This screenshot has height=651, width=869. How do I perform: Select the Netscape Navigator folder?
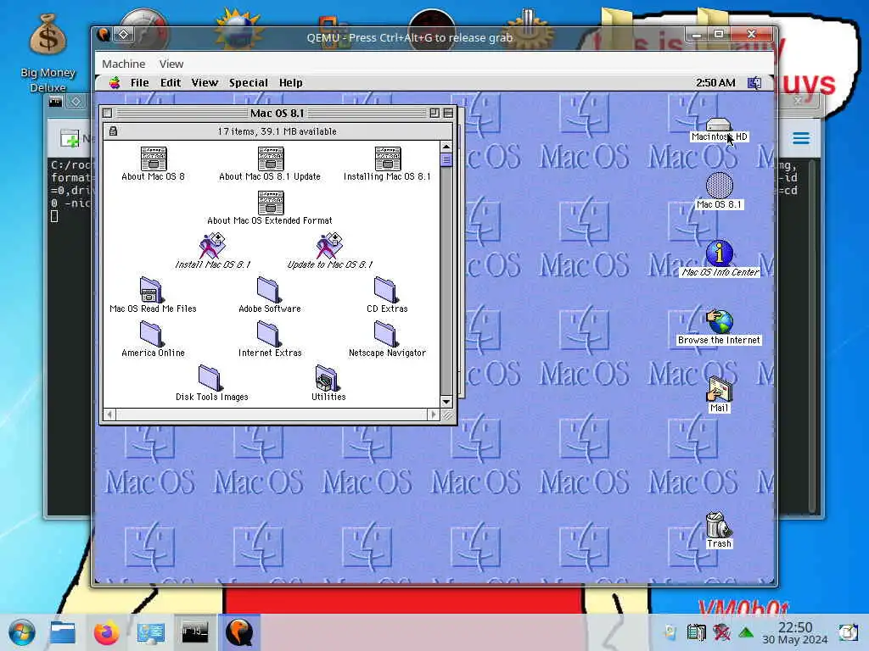[386, 334]
